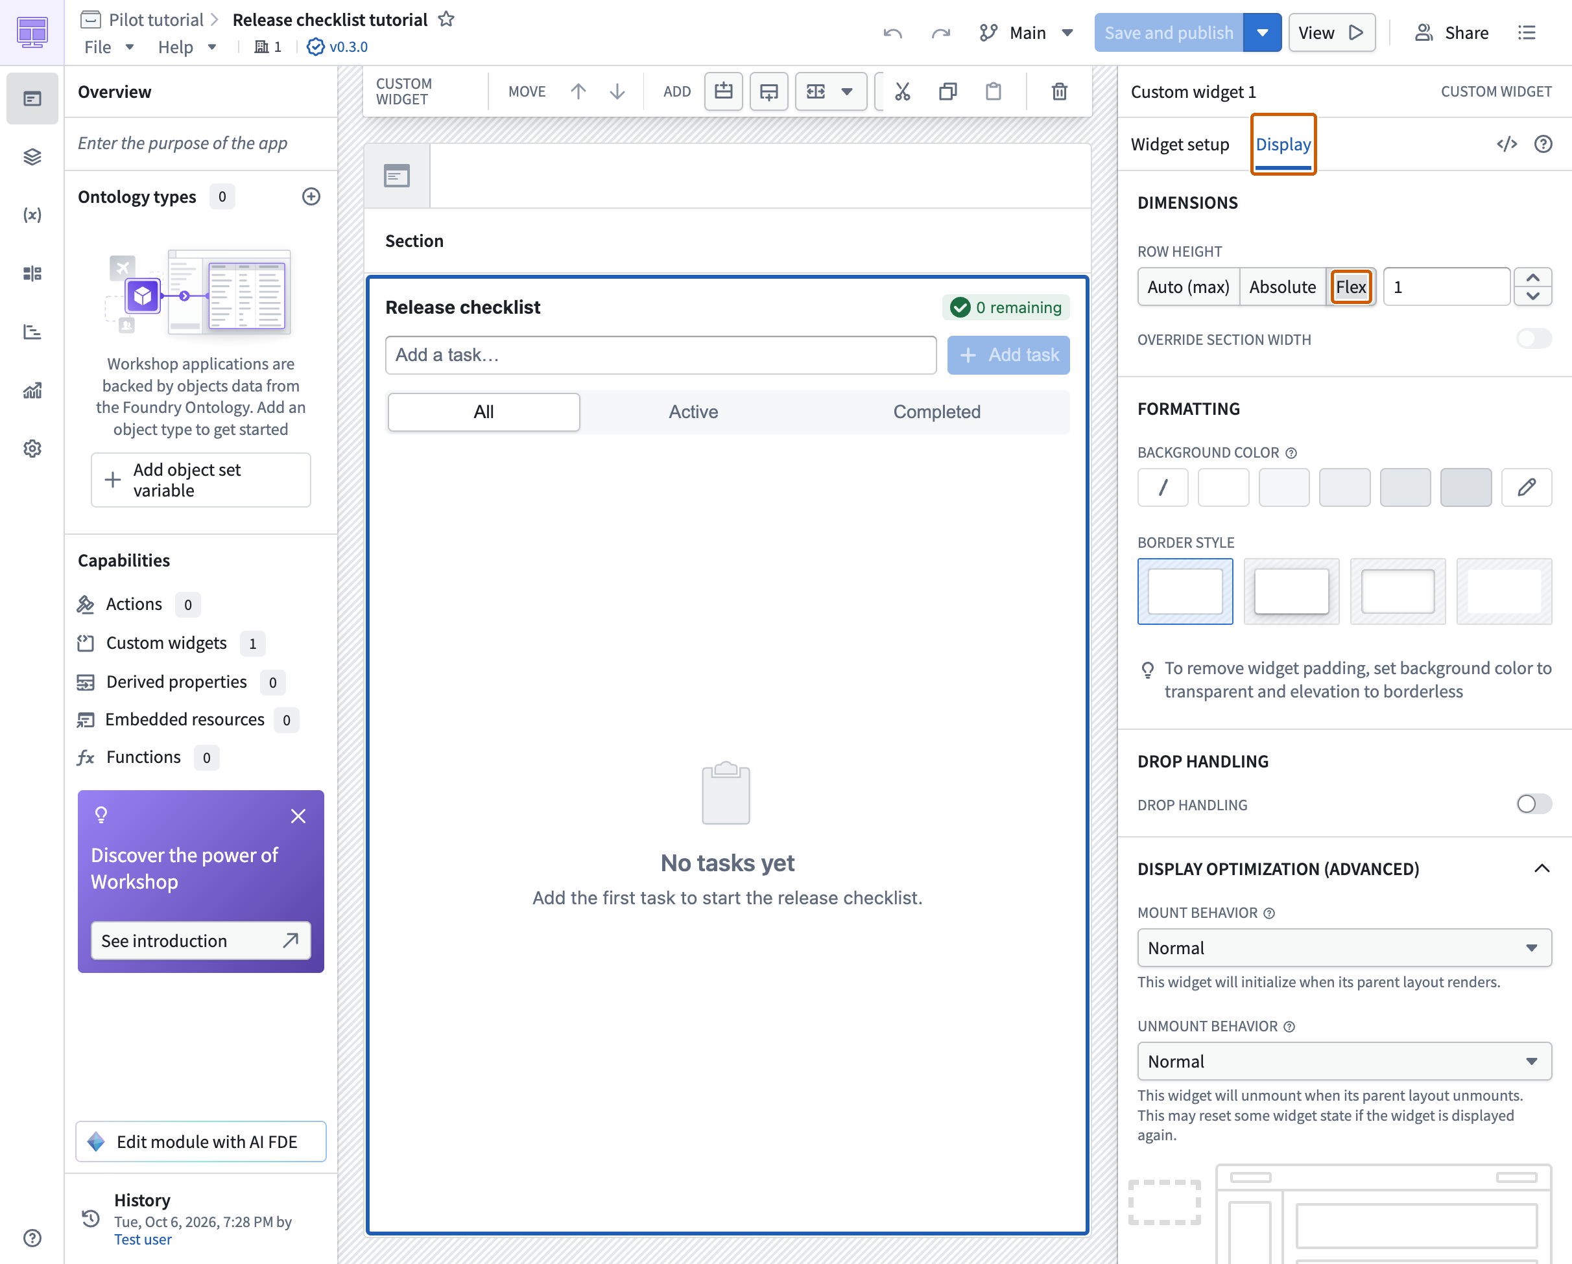Open the File menu
This screenshot has height=1264, width=1572.
pos(109,47)
